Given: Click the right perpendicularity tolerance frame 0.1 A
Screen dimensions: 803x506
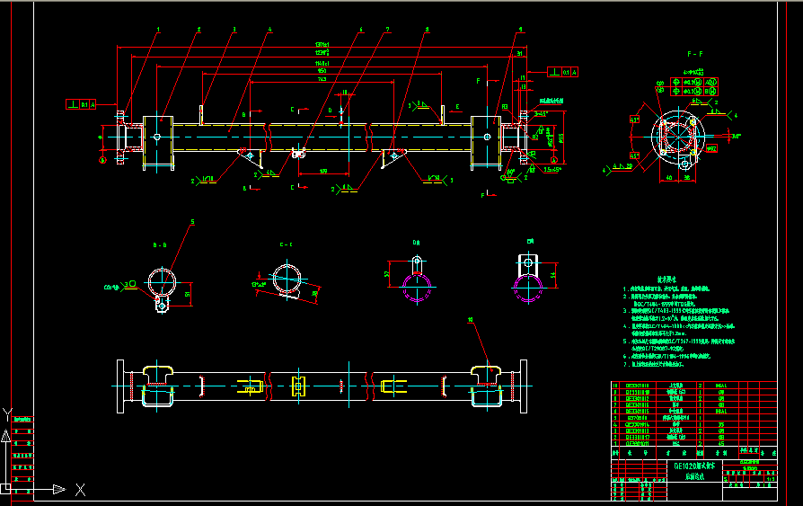Looking at the screenshot, I should pos(562,71).
